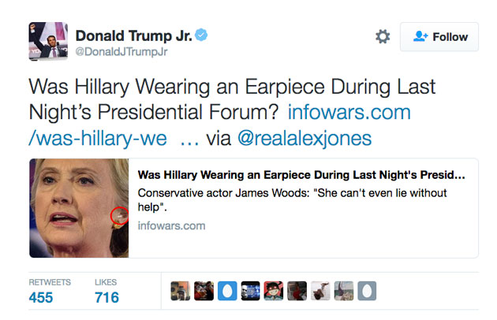Screen dimensions: 497x320
Task: Open the link card headline
Action: tap(301, 175)
